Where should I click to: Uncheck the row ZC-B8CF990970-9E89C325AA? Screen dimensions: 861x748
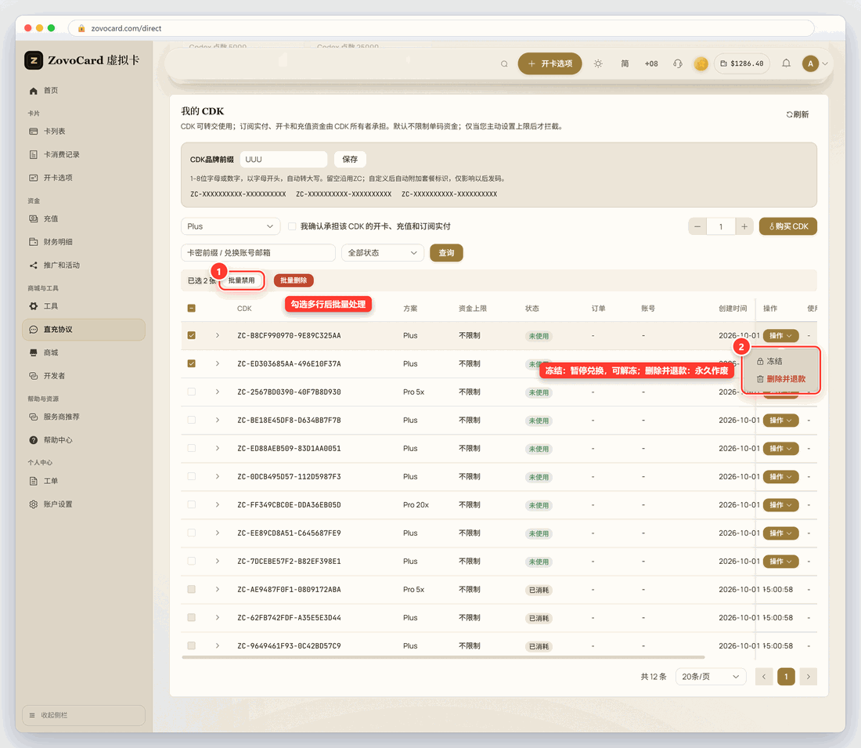tap(192, 335)
